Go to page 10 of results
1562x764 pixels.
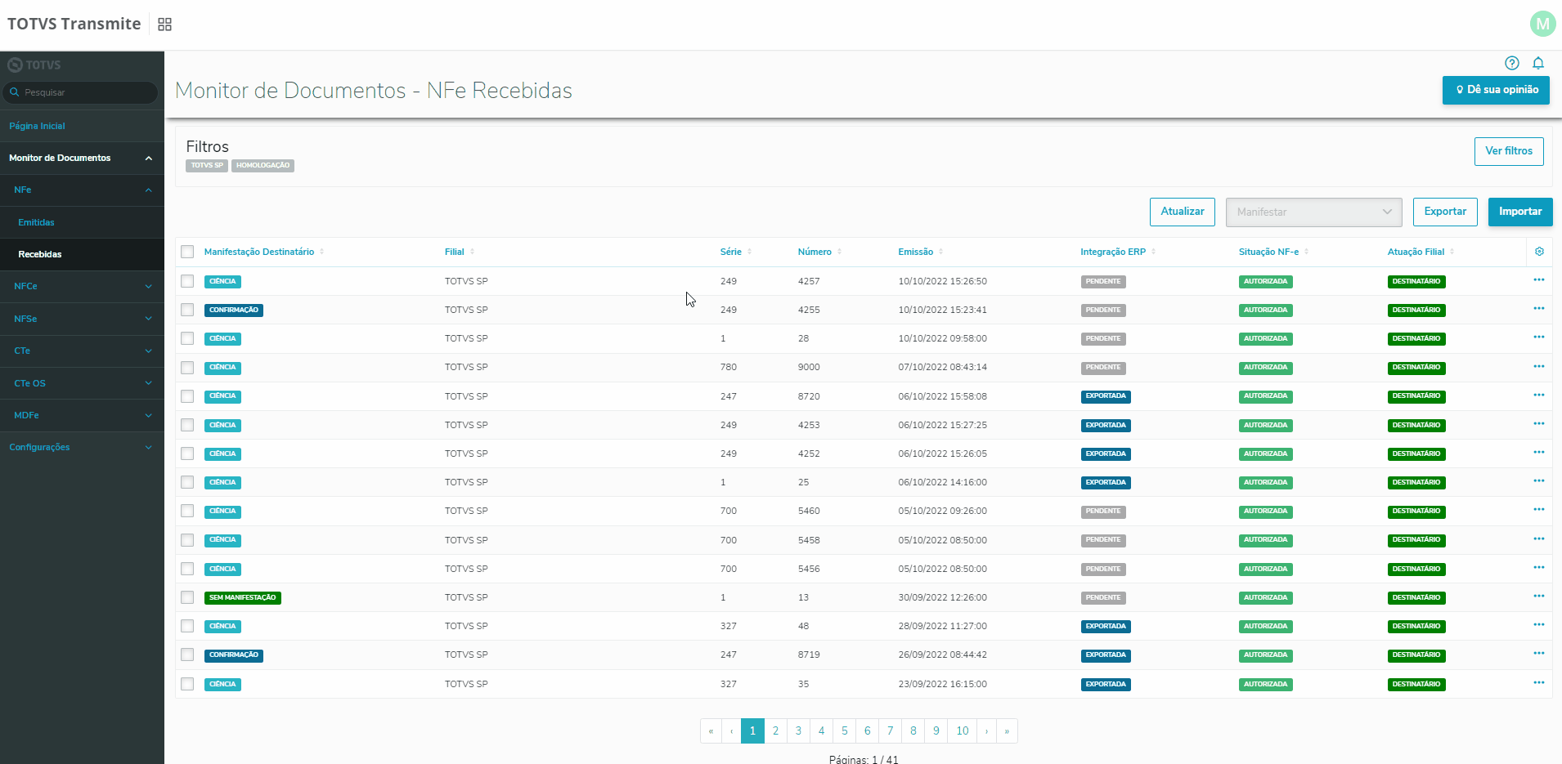(x=963, y=730)
